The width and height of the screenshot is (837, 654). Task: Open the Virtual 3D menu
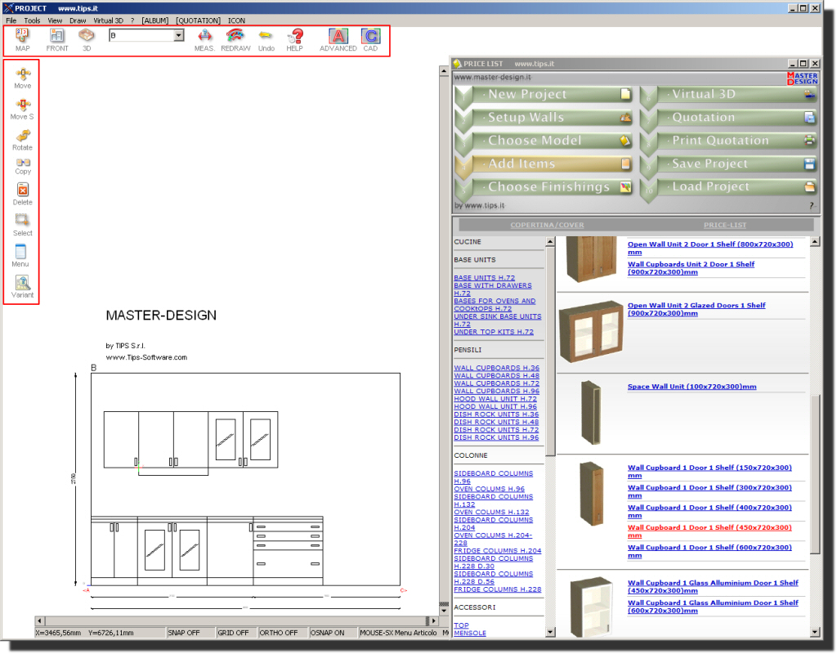tap(109, 20)
